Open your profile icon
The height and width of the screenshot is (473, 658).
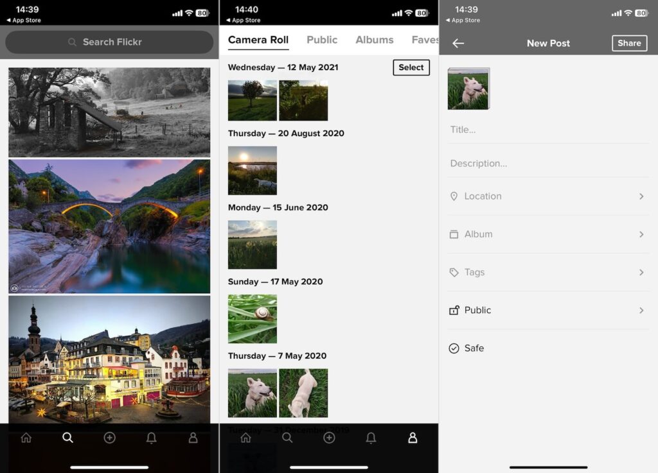(193, 437)
